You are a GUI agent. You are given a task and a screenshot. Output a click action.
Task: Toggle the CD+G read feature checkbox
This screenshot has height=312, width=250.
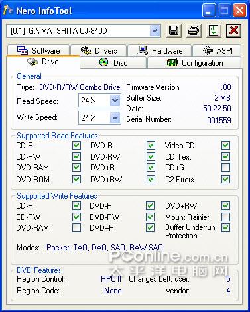(x=225, y=168)
